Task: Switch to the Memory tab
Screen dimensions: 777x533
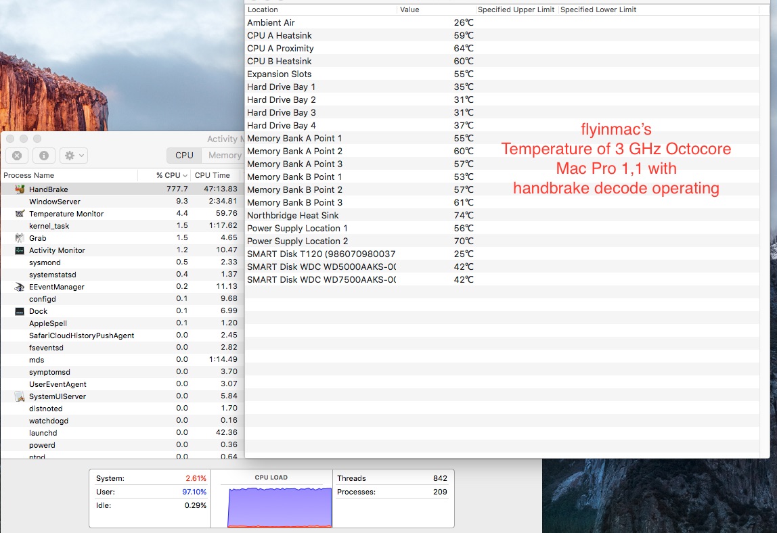Action: coord(224,156)
